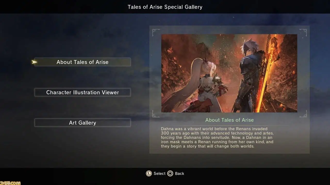Choose the Back label in the bottom bar

179,173
